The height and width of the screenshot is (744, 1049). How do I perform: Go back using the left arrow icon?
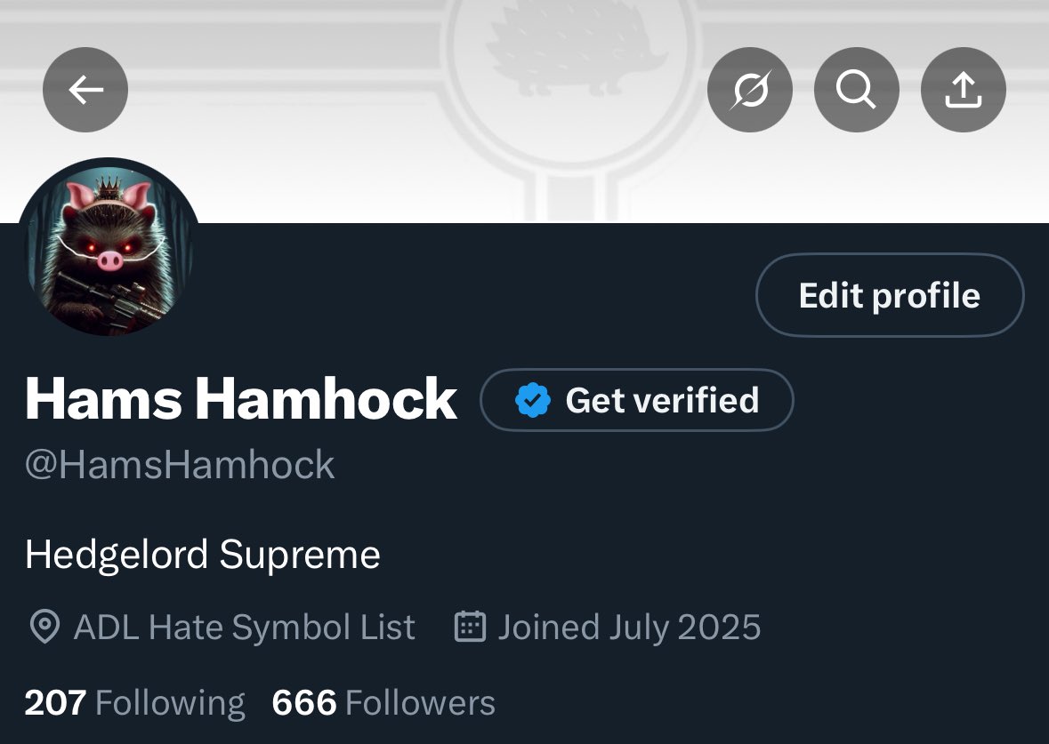tap(85, 90)
